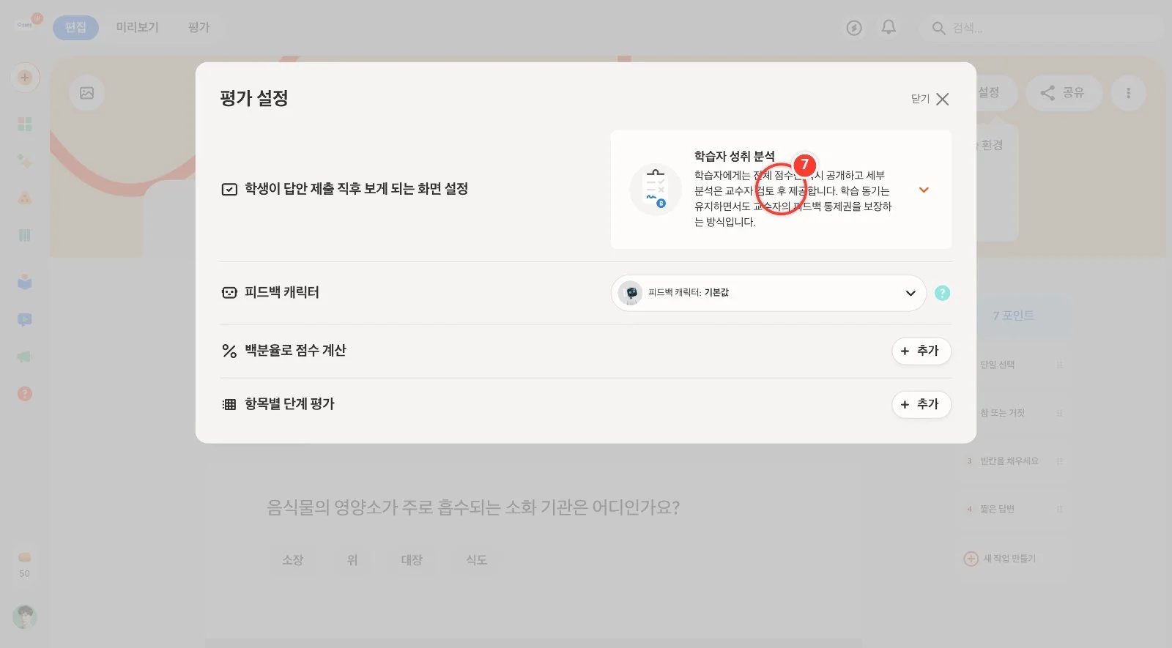Click the plus add button in sidebar
This screenshot has height=648, width=1172.
tap(25, 78)
